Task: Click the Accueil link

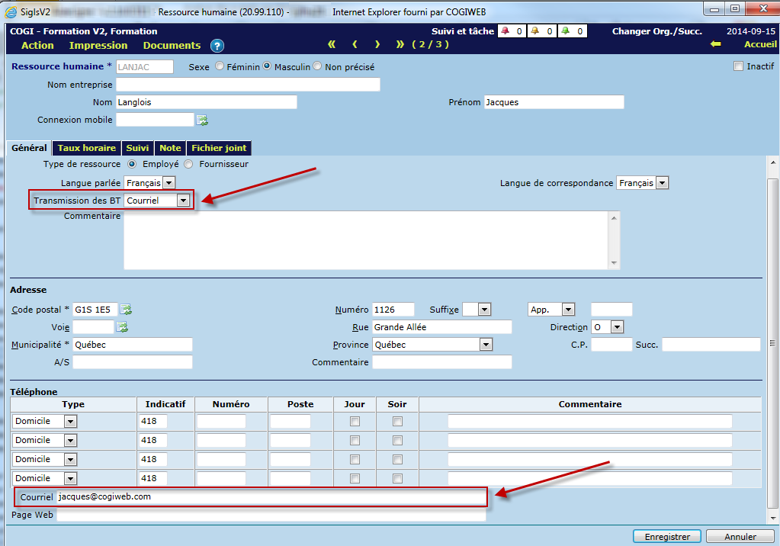Action: [x=760, y=45]
